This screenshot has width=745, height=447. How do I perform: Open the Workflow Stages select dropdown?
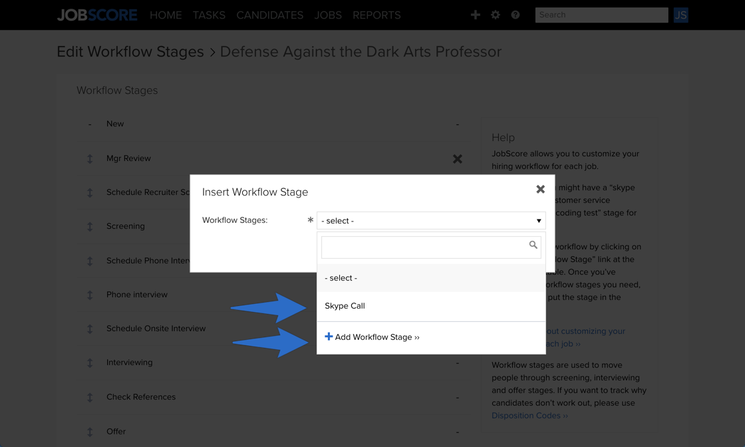tap(431, 220)
